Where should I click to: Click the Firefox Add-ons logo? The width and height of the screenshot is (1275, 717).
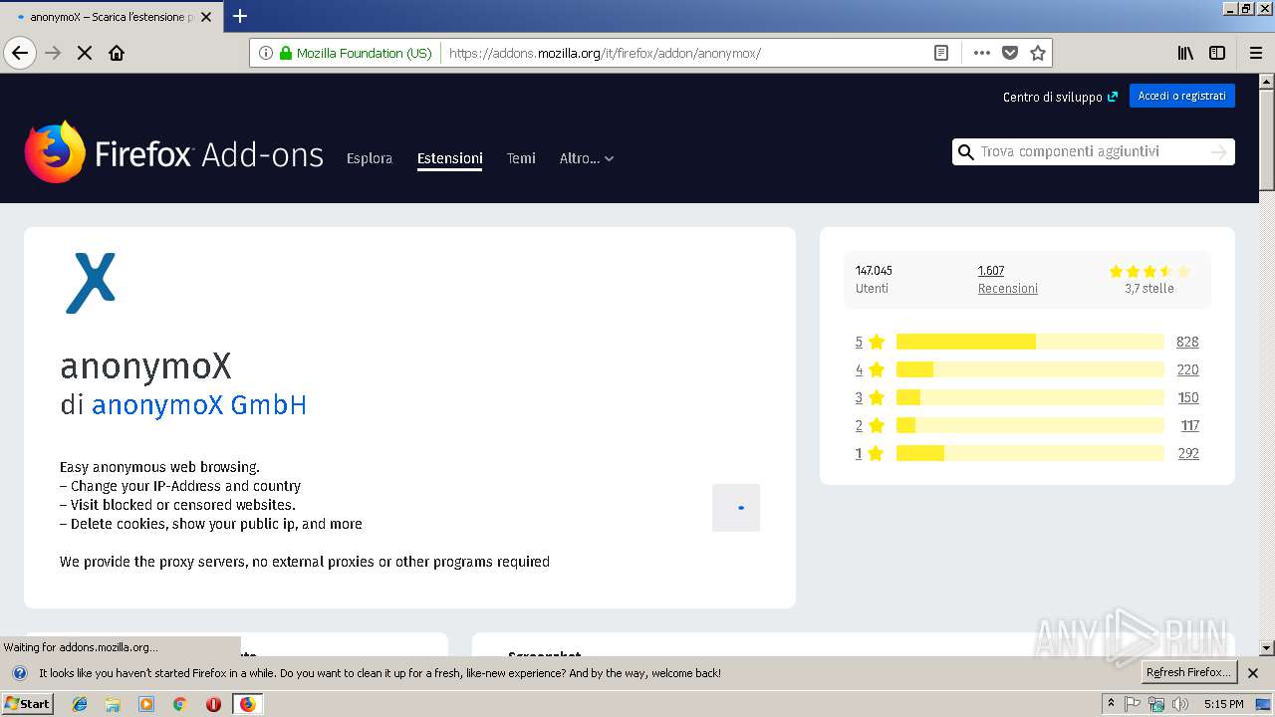pos(174,152)
